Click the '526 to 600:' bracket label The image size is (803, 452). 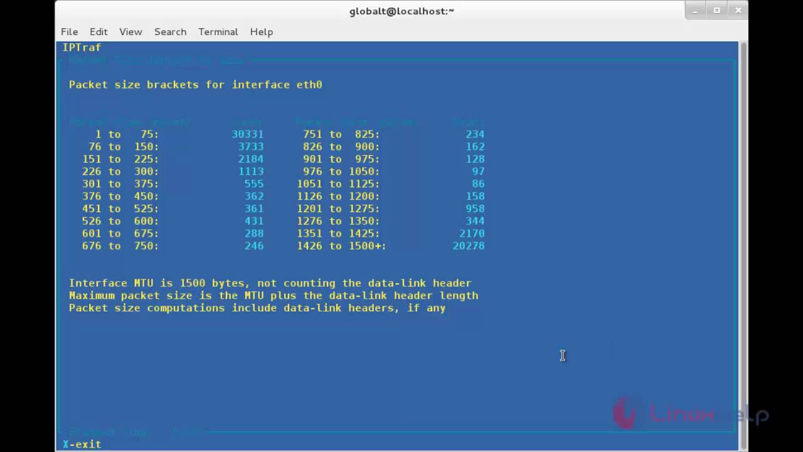pos(120,221)
